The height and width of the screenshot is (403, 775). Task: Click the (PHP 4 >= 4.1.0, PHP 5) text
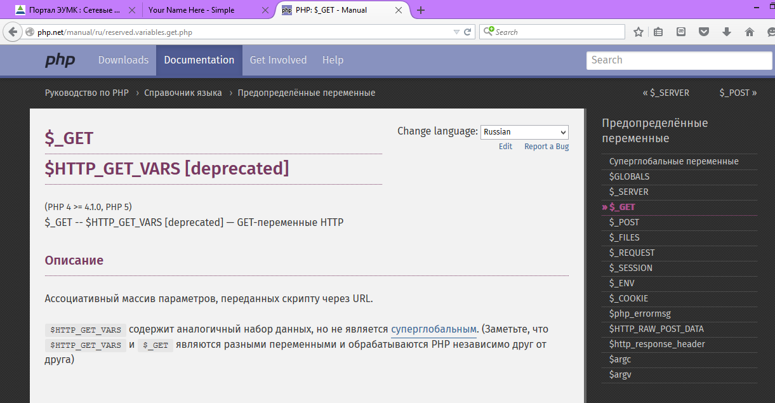88,207
